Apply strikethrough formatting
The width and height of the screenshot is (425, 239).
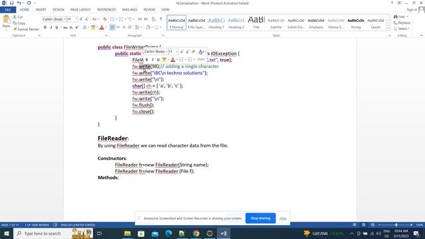click(x=65, y=27)
